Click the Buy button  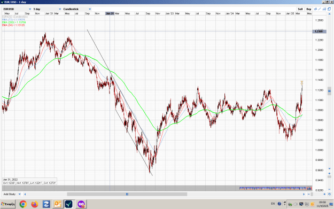[309, 9]
